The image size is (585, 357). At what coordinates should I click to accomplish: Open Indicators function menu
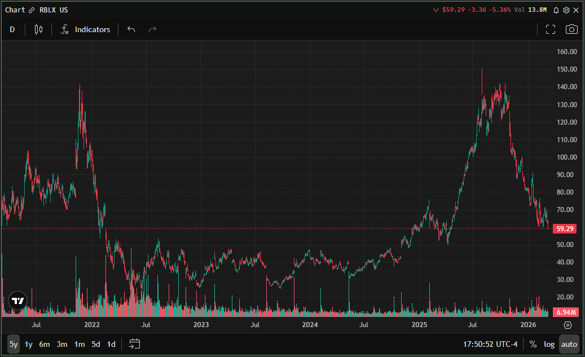pyautogui.click(x=85, y=29)
